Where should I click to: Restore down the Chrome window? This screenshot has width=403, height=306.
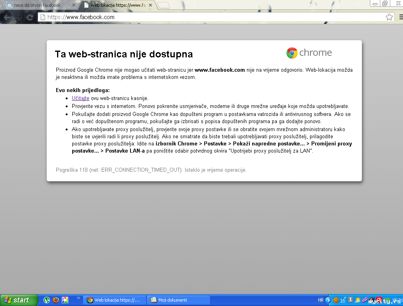pos(385,4)
